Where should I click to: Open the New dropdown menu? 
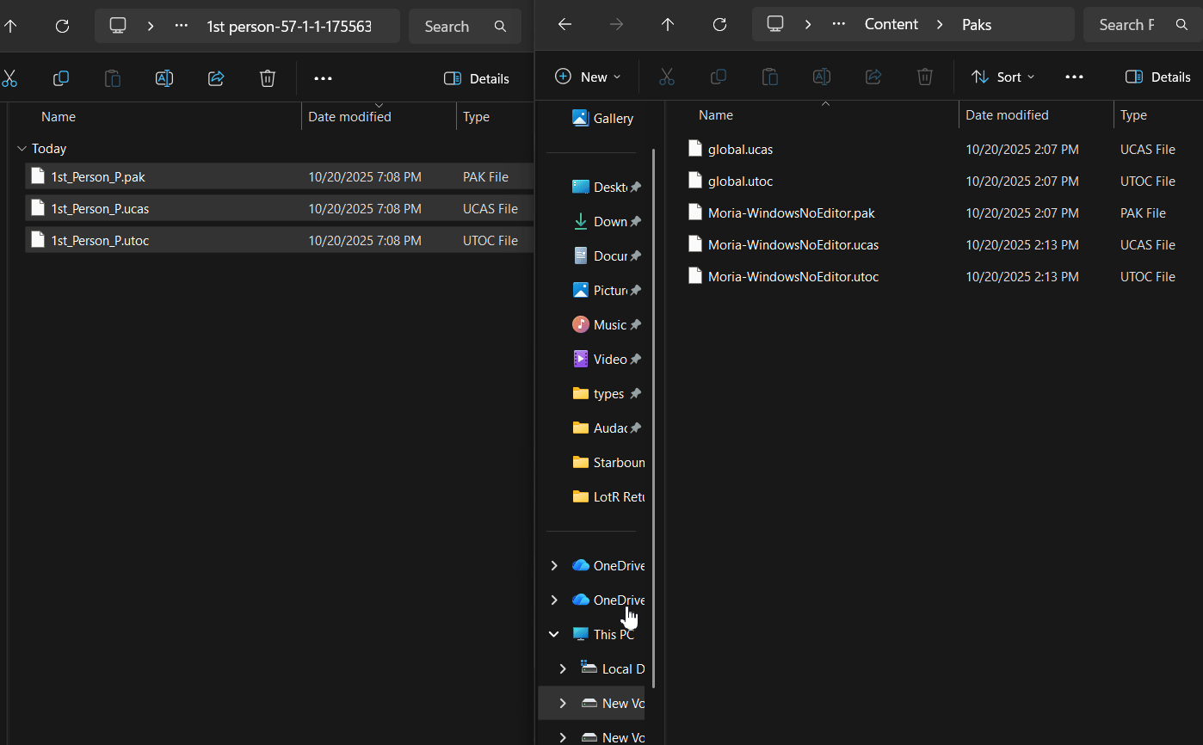click(588, 77)
